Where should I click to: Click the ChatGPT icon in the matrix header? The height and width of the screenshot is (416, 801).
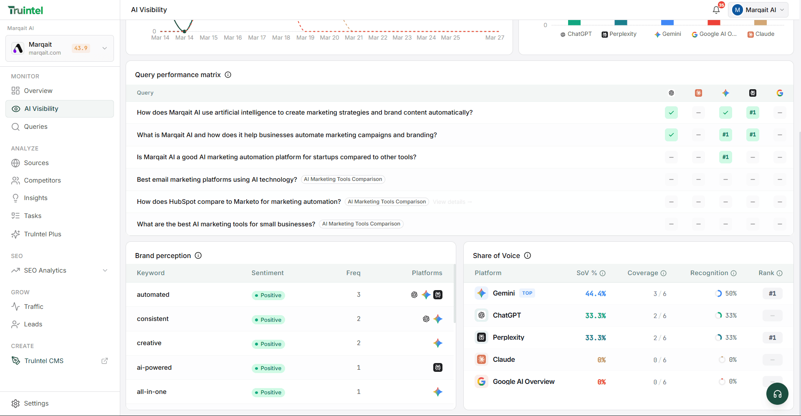[671, 93]
